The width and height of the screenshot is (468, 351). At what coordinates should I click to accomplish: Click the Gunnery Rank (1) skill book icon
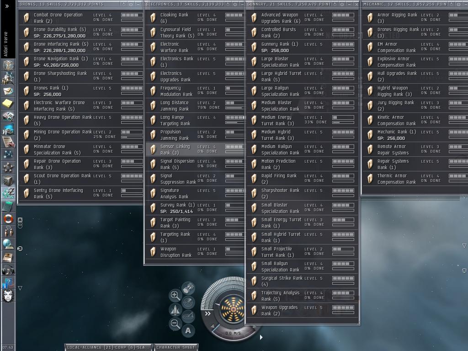pyautogui.click(x=254, y=47)
